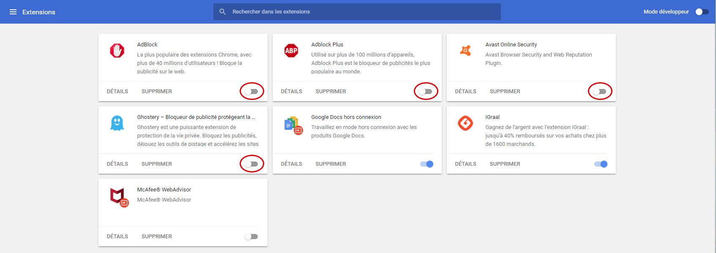Image resolution: width=716 pixels, height=253 pixels.
Task: Click the Avast Online Security icon
Action: [x=465, y=51]
